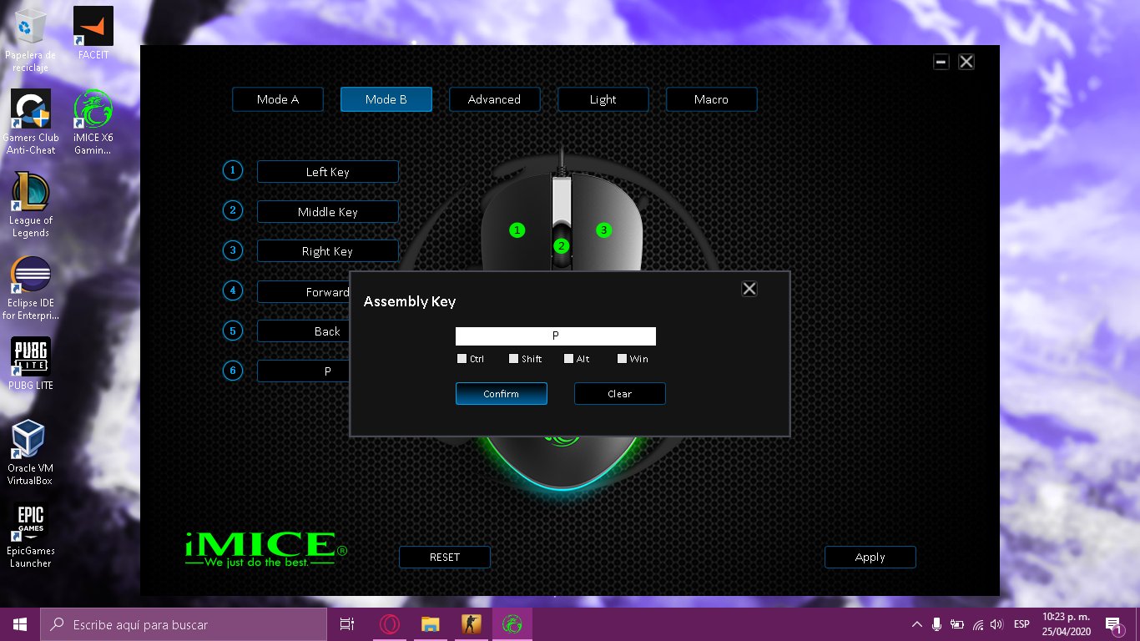Switch to the Mode A tab

pos(278,99)
